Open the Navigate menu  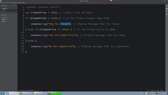(x=15, y=3)
